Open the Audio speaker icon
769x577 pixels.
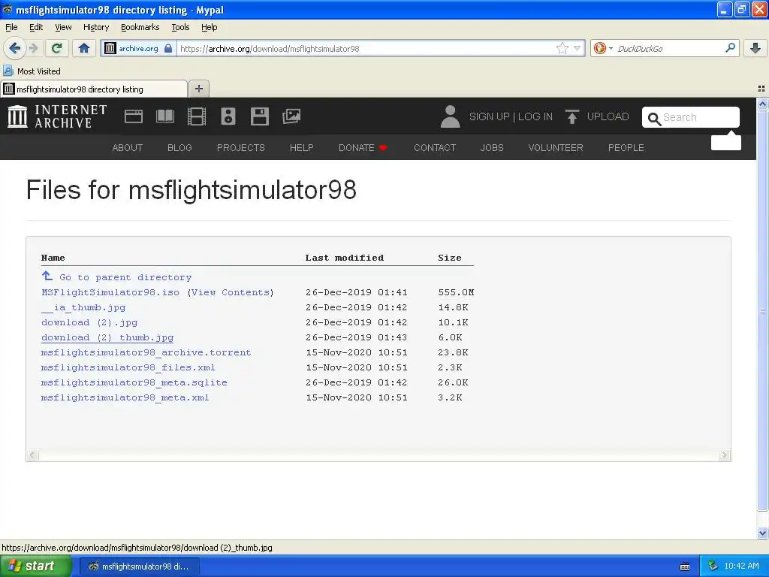pyautogui.click(x=228, y=116)
